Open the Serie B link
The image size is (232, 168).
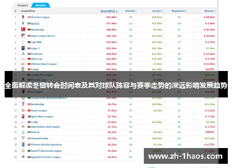(35, 132)
